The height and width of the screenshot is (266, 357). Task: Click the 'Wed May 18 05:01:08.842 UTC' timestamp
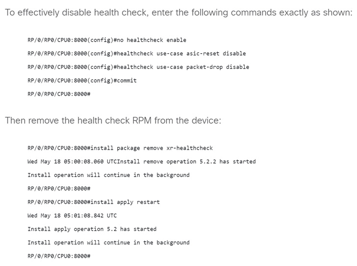pos(72,216)
